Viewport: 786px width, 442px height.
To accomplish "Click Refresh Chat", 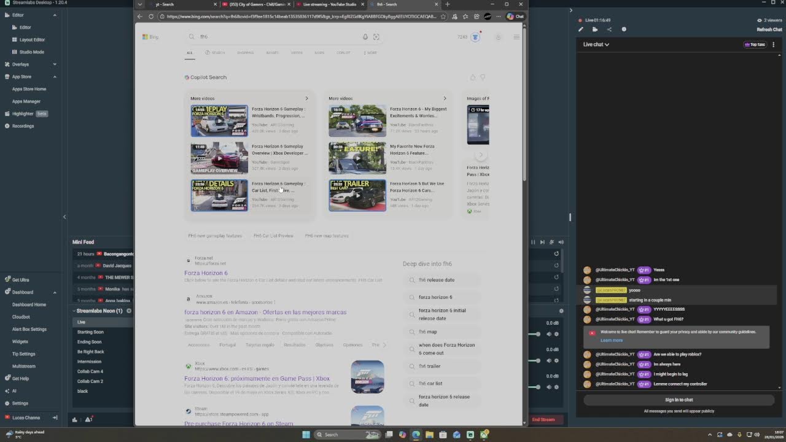I will (x=769, y=29).
